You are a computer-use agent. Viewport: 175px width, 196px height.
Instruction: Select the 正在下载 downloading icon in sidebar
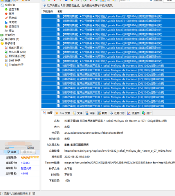tap(6, 9)
